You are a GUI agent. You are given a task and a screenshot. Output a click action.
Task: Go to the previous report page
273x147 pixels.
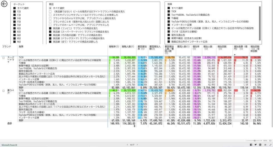coord(127,145)
